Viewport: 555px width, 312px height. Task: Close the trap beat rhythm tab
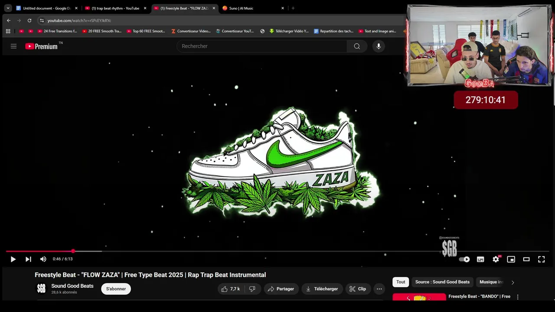pyautogui.click(x=145, y=8)
